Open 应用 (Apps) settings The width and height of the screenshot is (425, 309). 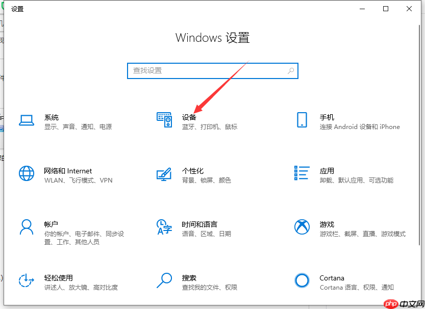[327, 171]
